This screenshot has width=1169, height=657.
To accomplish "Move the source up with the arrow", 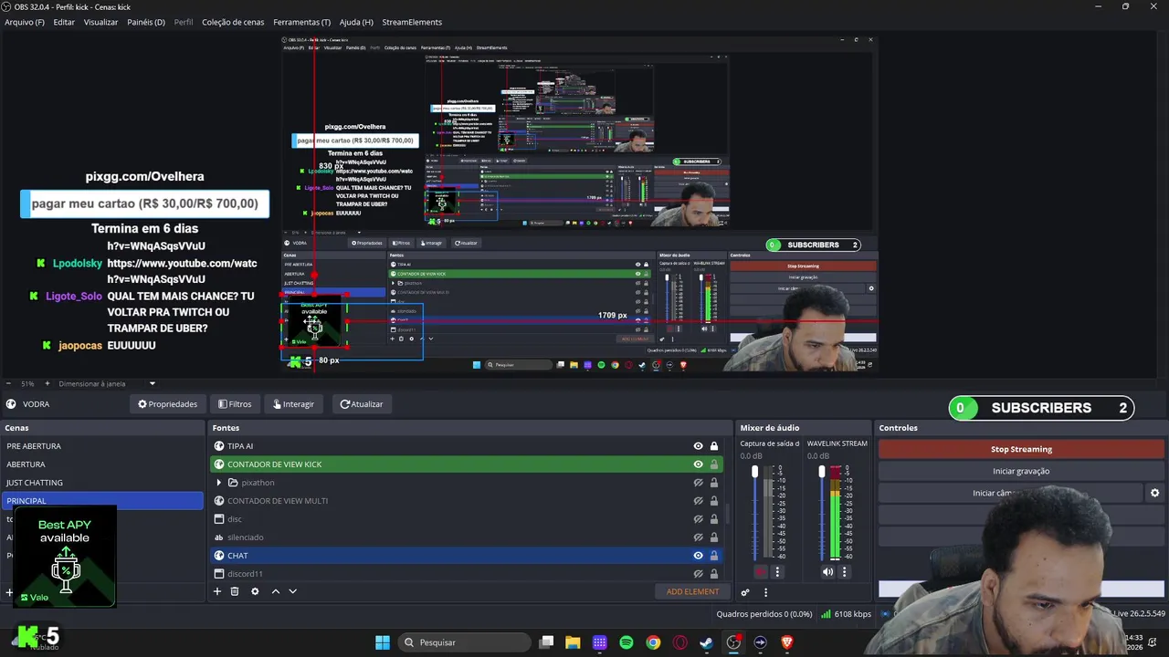I will click(x=275, y=591).
